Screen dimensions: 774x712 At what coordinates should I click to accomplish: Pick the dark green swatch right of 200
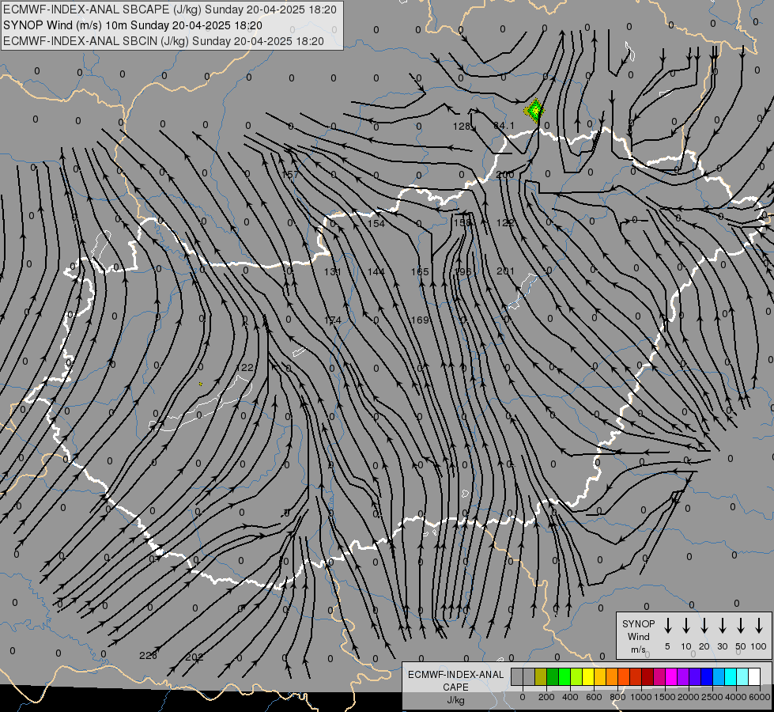[553, 677]
